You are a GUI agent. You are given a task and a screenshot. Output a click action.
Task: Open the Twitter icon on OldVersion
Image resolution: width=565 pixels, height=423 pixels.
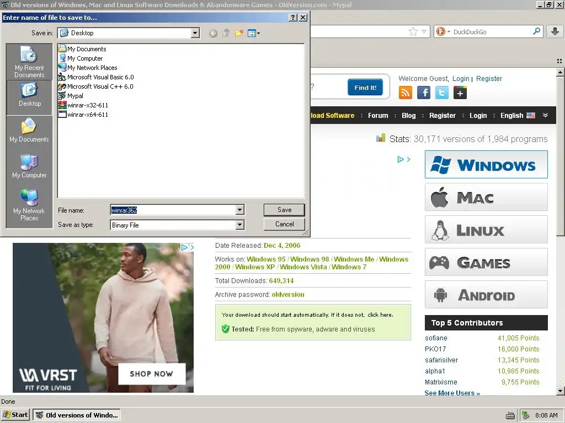click(442, 93)
